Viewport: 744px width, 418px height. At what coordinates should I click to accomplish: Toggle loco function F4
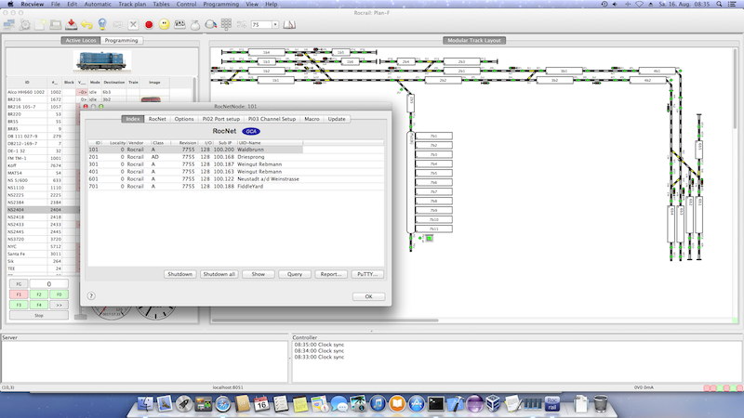pyautogui.click(x=39, y=305)
